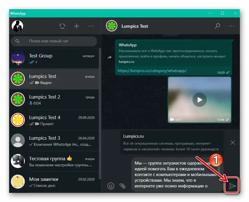
Task: Click the 15:46 video timestamp
Action: point(220,120)
